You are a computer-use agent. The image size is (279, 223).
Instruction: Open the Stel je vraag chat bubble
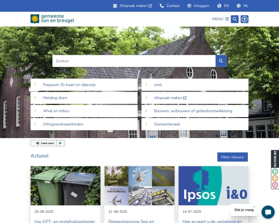point(268,212)
